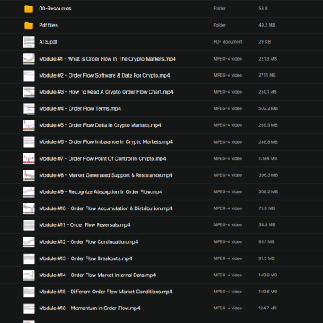Click the Module #9 video thumbnail
Screen dimensions: 323x323
point(28,192)
